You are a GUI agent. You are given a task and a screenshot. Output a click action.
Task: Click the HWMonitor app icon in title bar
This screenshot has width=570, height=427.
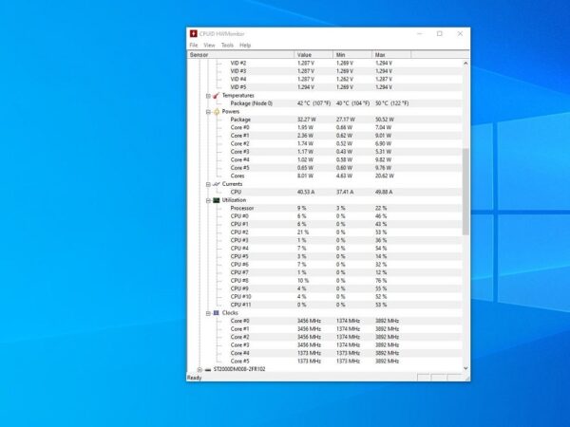[194, 34]
